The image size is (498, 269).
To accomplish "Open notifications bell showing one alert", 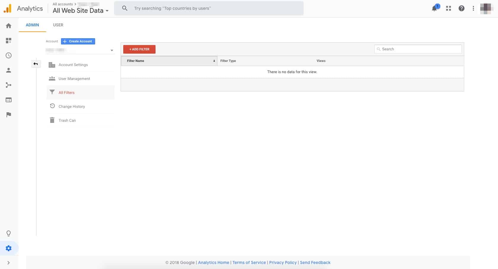I will point(434,8).
